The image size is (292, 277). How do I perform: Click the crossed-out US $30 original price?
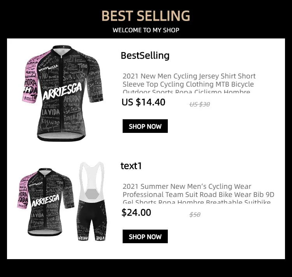(x=200, y=105)
